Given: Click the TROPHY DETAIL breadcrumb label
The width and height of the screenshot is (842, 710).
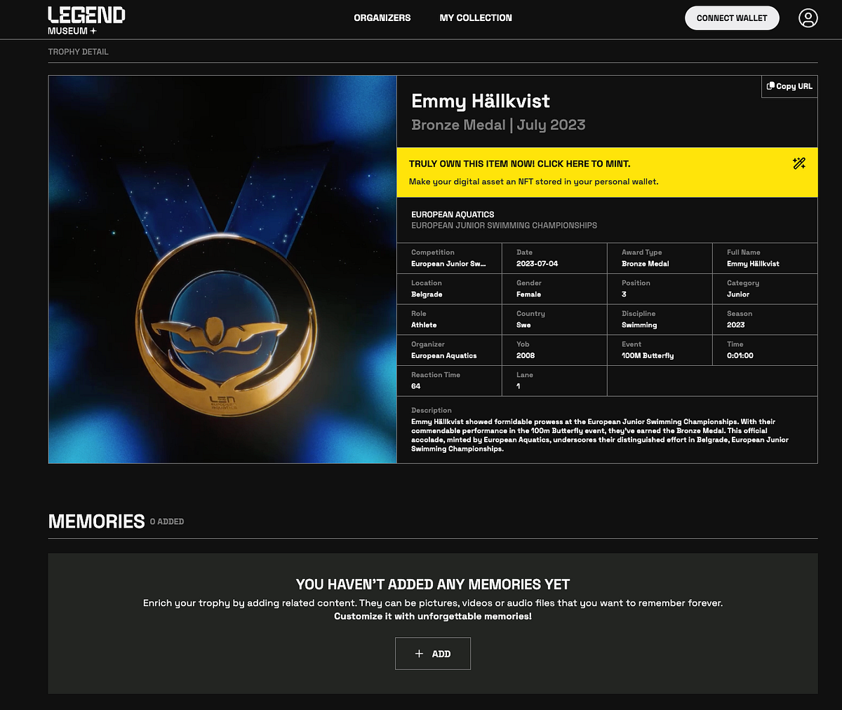Looking at the screenshot, I should tap(78, 51).
